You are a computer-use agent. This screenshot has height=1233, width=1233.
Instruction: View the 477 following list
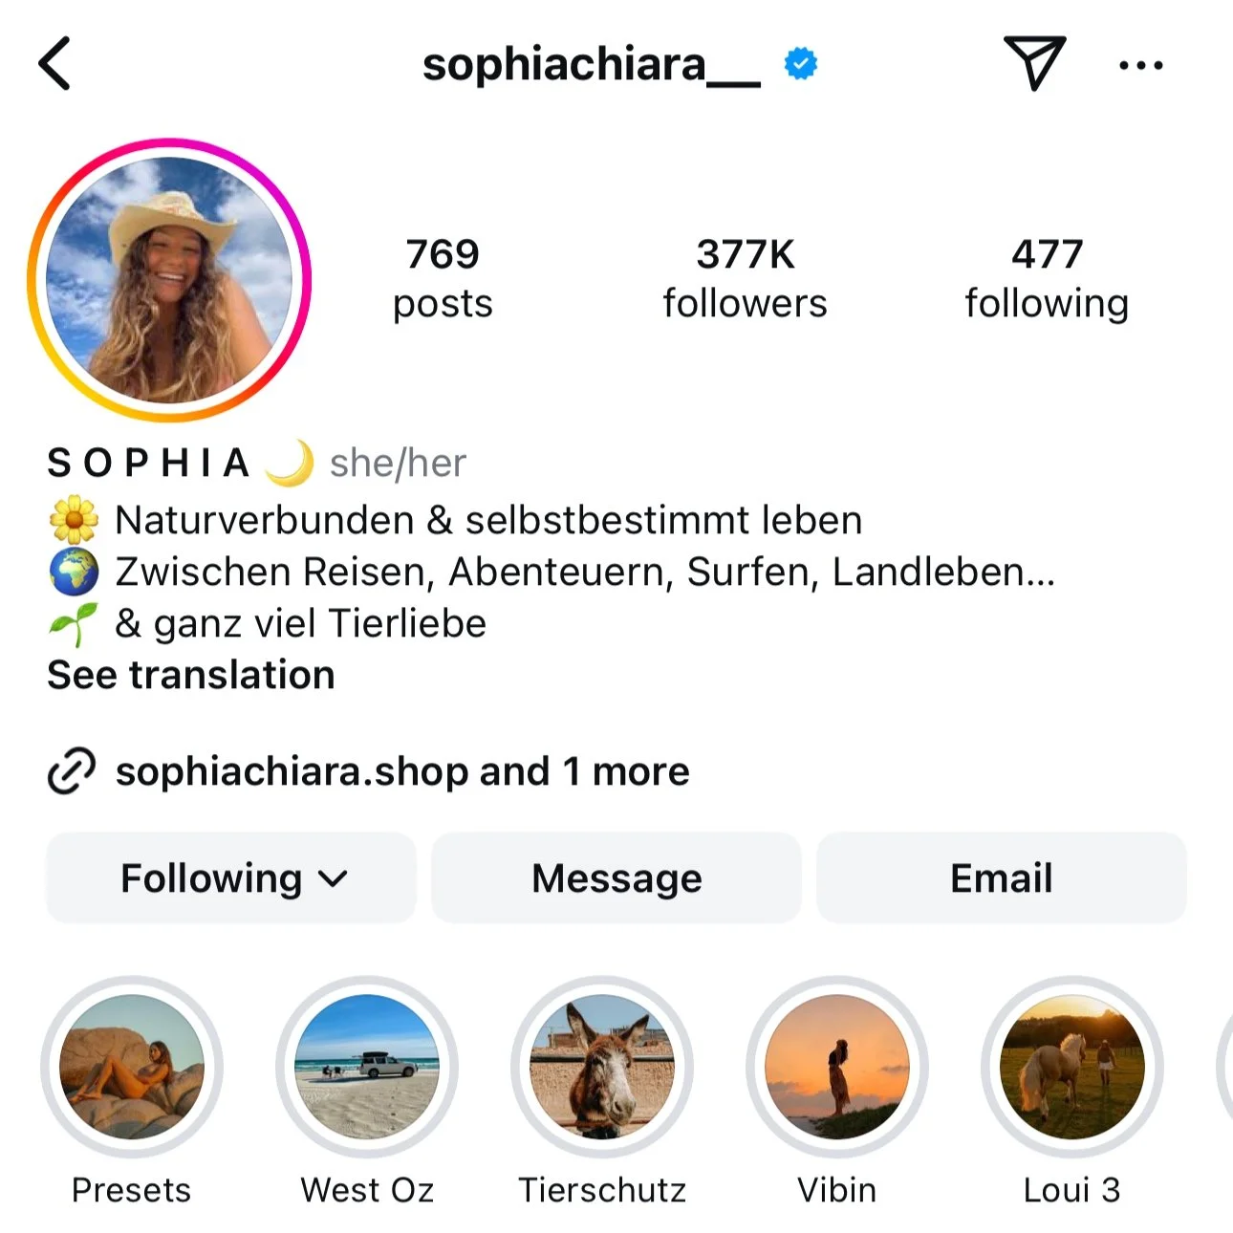click(1047, 278)
